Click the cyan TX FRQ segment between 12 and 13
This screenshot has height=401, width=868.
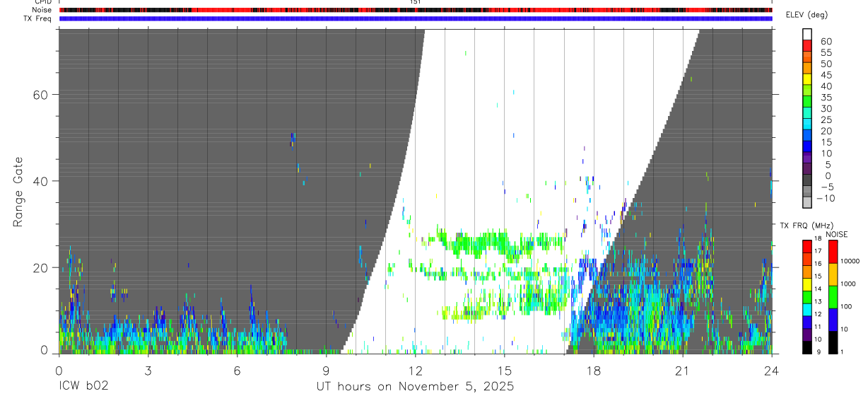tap(807, 308)
